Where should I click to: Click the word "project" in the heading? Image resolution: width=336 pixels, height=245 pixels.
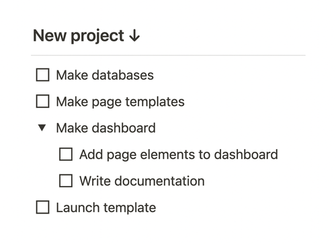97,37
